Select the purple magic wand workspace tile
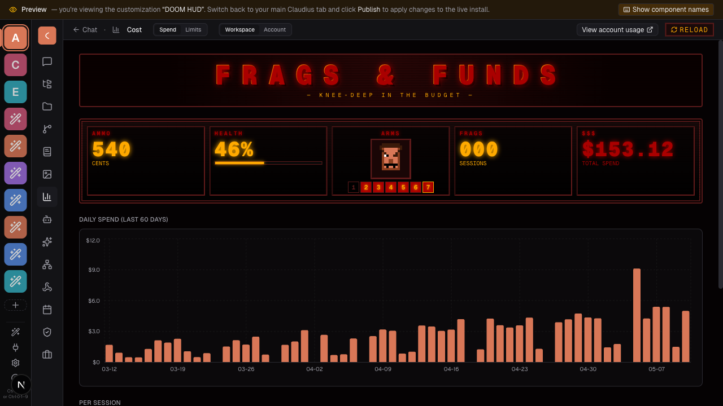723x406 pixels. pyautogui.click(x=15, y=173)
